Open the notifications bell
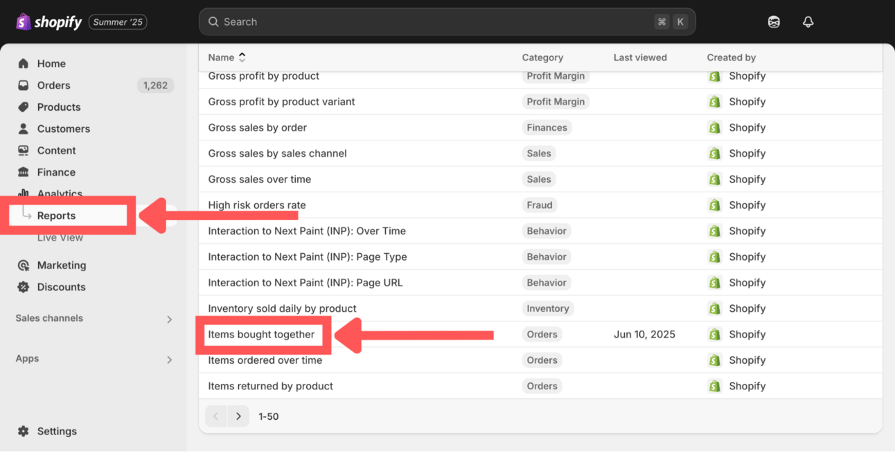Image resolution: width=895 pixels, height=453 pixels. coord(808,21)
